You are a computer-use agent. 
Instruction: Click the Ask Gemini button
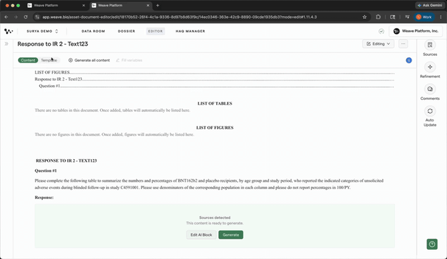click(430, 5)
